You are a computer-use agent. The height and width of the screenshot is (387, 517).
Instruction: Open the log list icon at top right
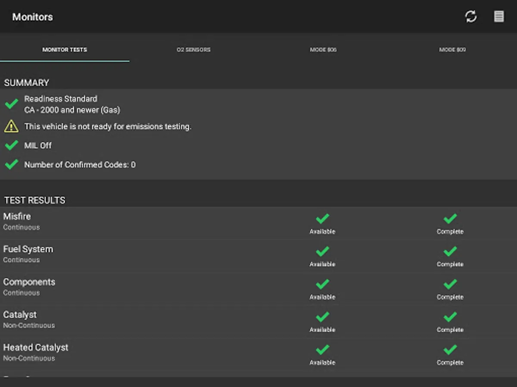pos(498,17)
